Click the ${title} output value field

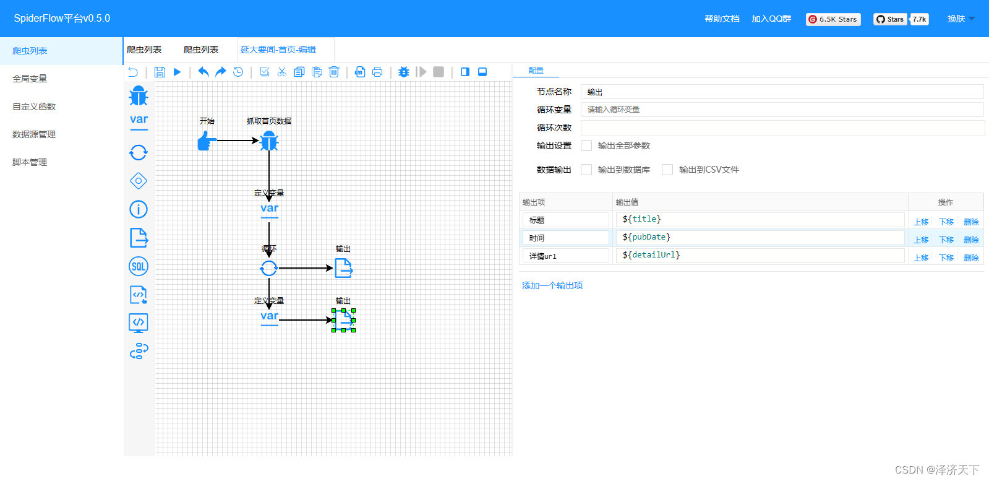pos(760,220)
